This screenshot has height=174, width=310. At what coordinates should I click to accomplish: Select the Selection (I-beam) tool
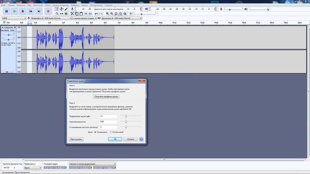[x=57, y=9]
